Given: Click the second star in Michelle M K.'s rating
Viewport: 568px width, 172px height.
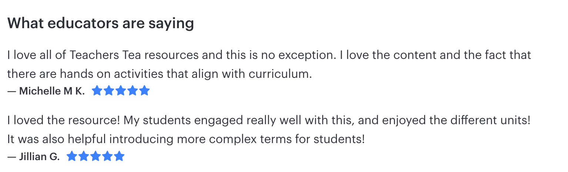Looking at the screenshot, I should (108, 91).
